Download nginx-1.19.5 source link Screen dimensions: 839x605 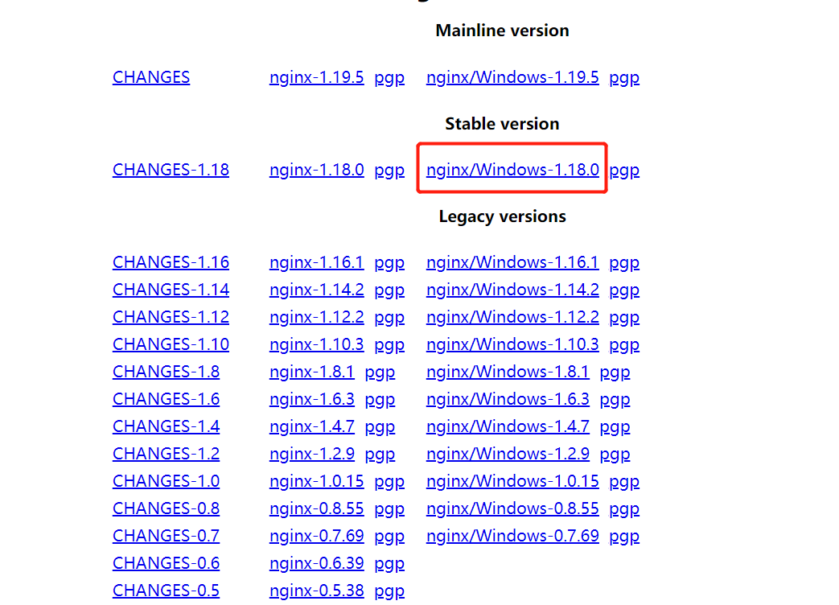317,77
